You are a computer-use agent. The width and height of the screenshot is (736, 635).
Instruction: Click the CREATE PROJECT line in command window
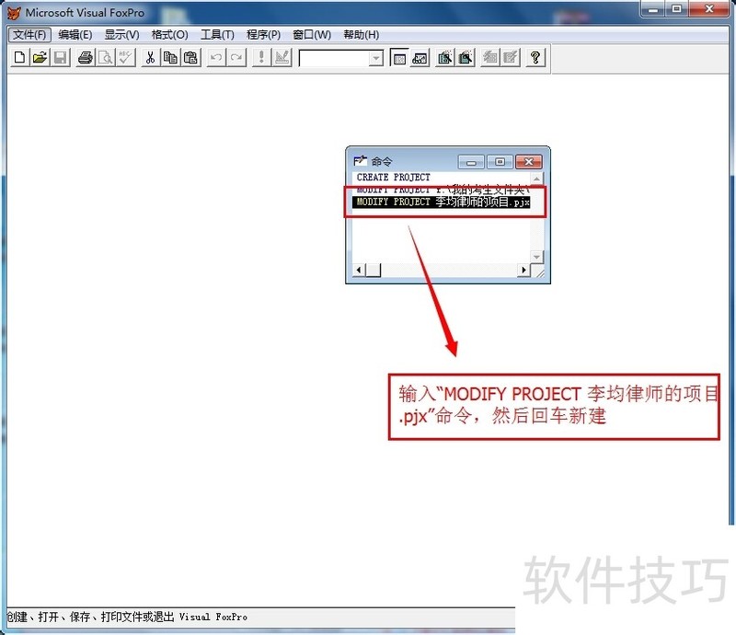point(394,177)
